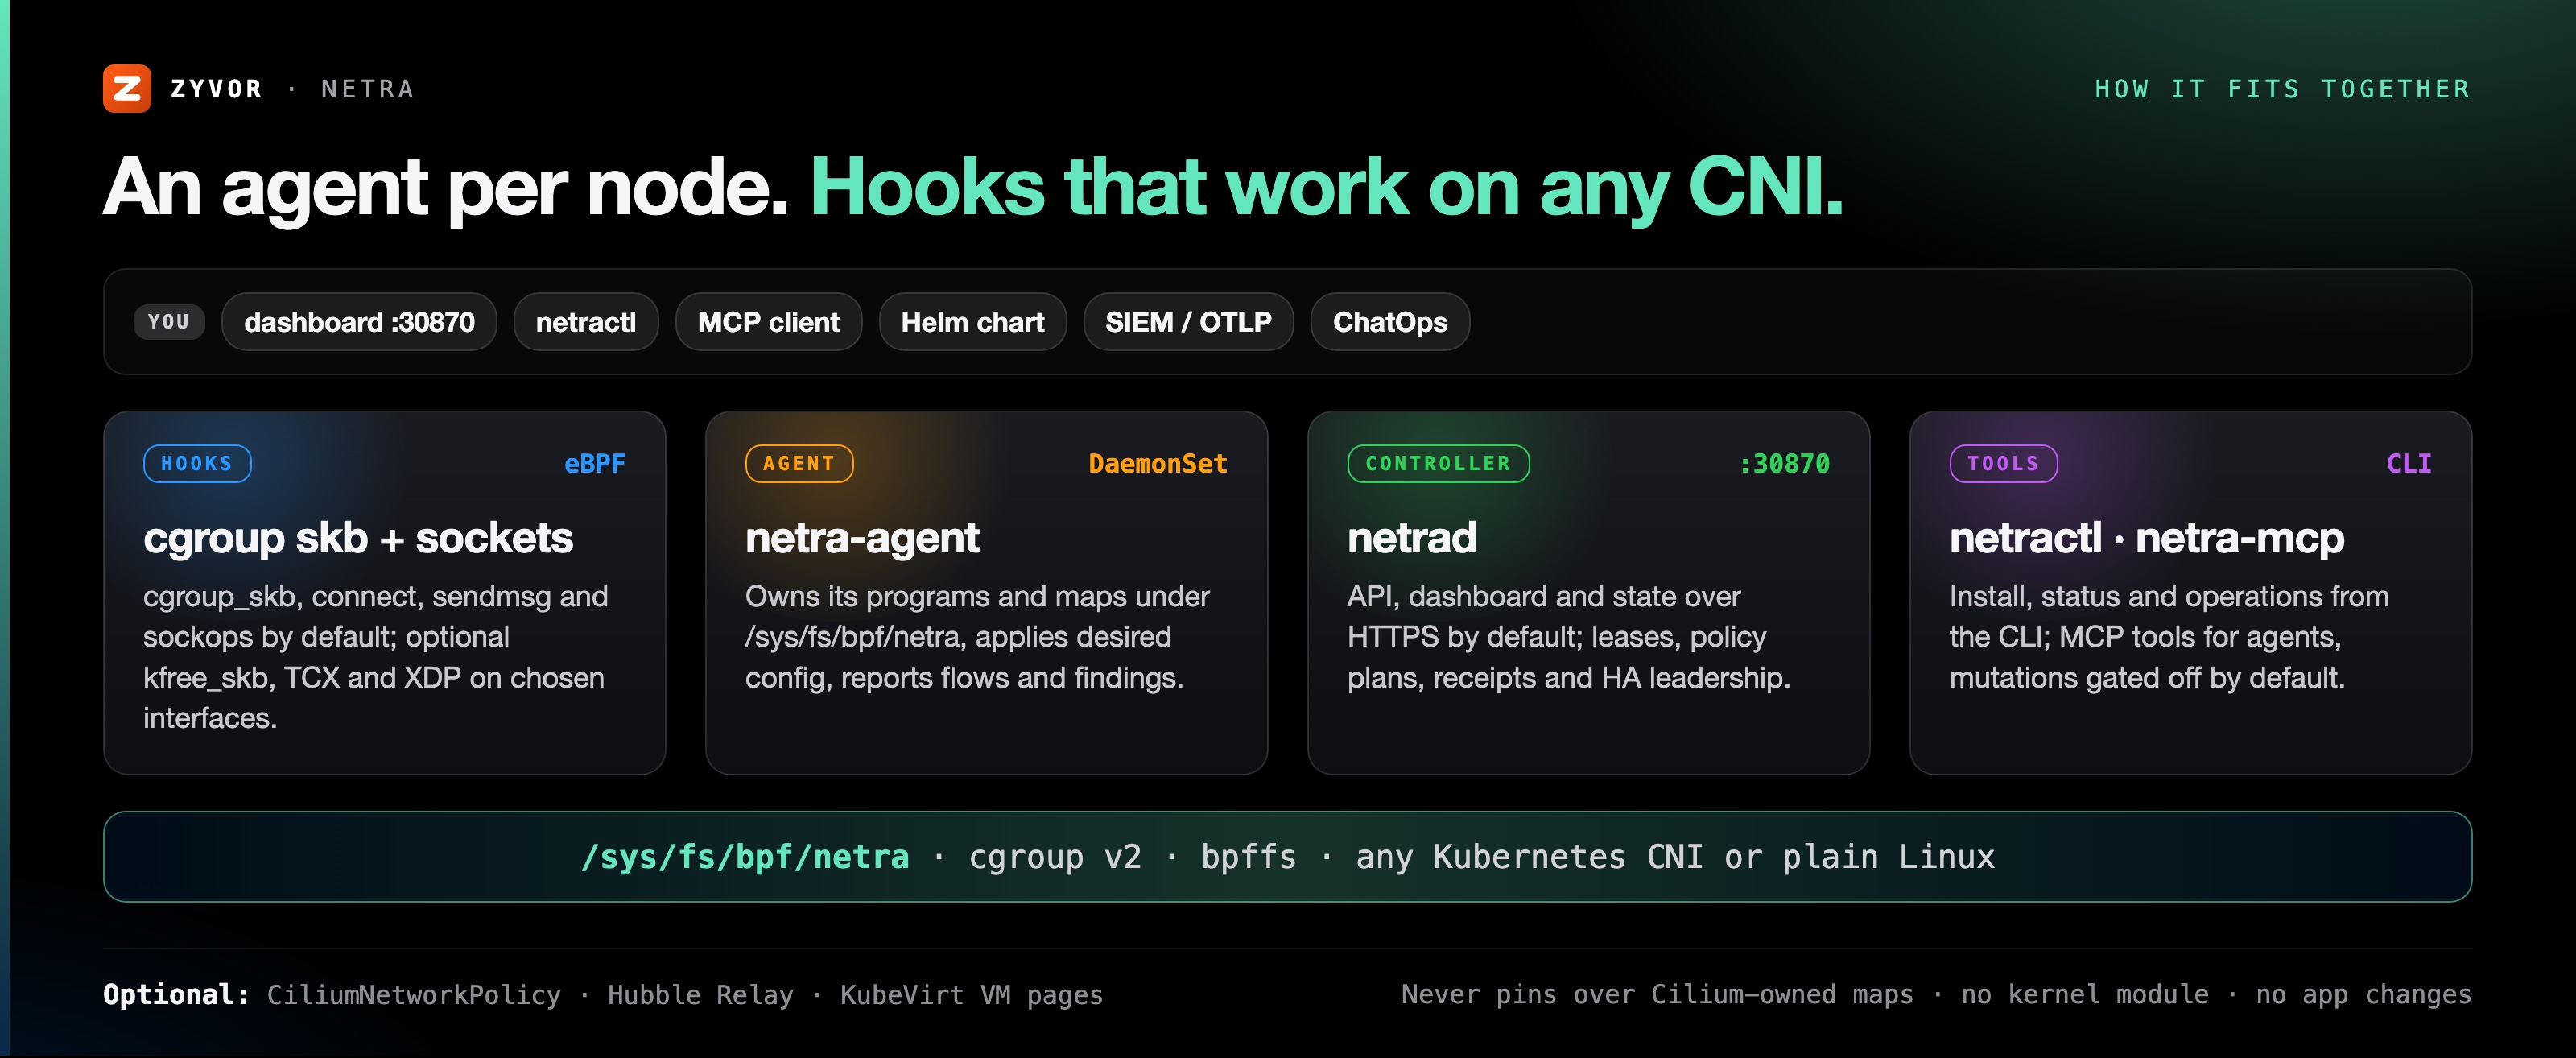Select the MCP client pill
The width and height of the screenshot is (2576, 1058).
click(x=768, y=322)
